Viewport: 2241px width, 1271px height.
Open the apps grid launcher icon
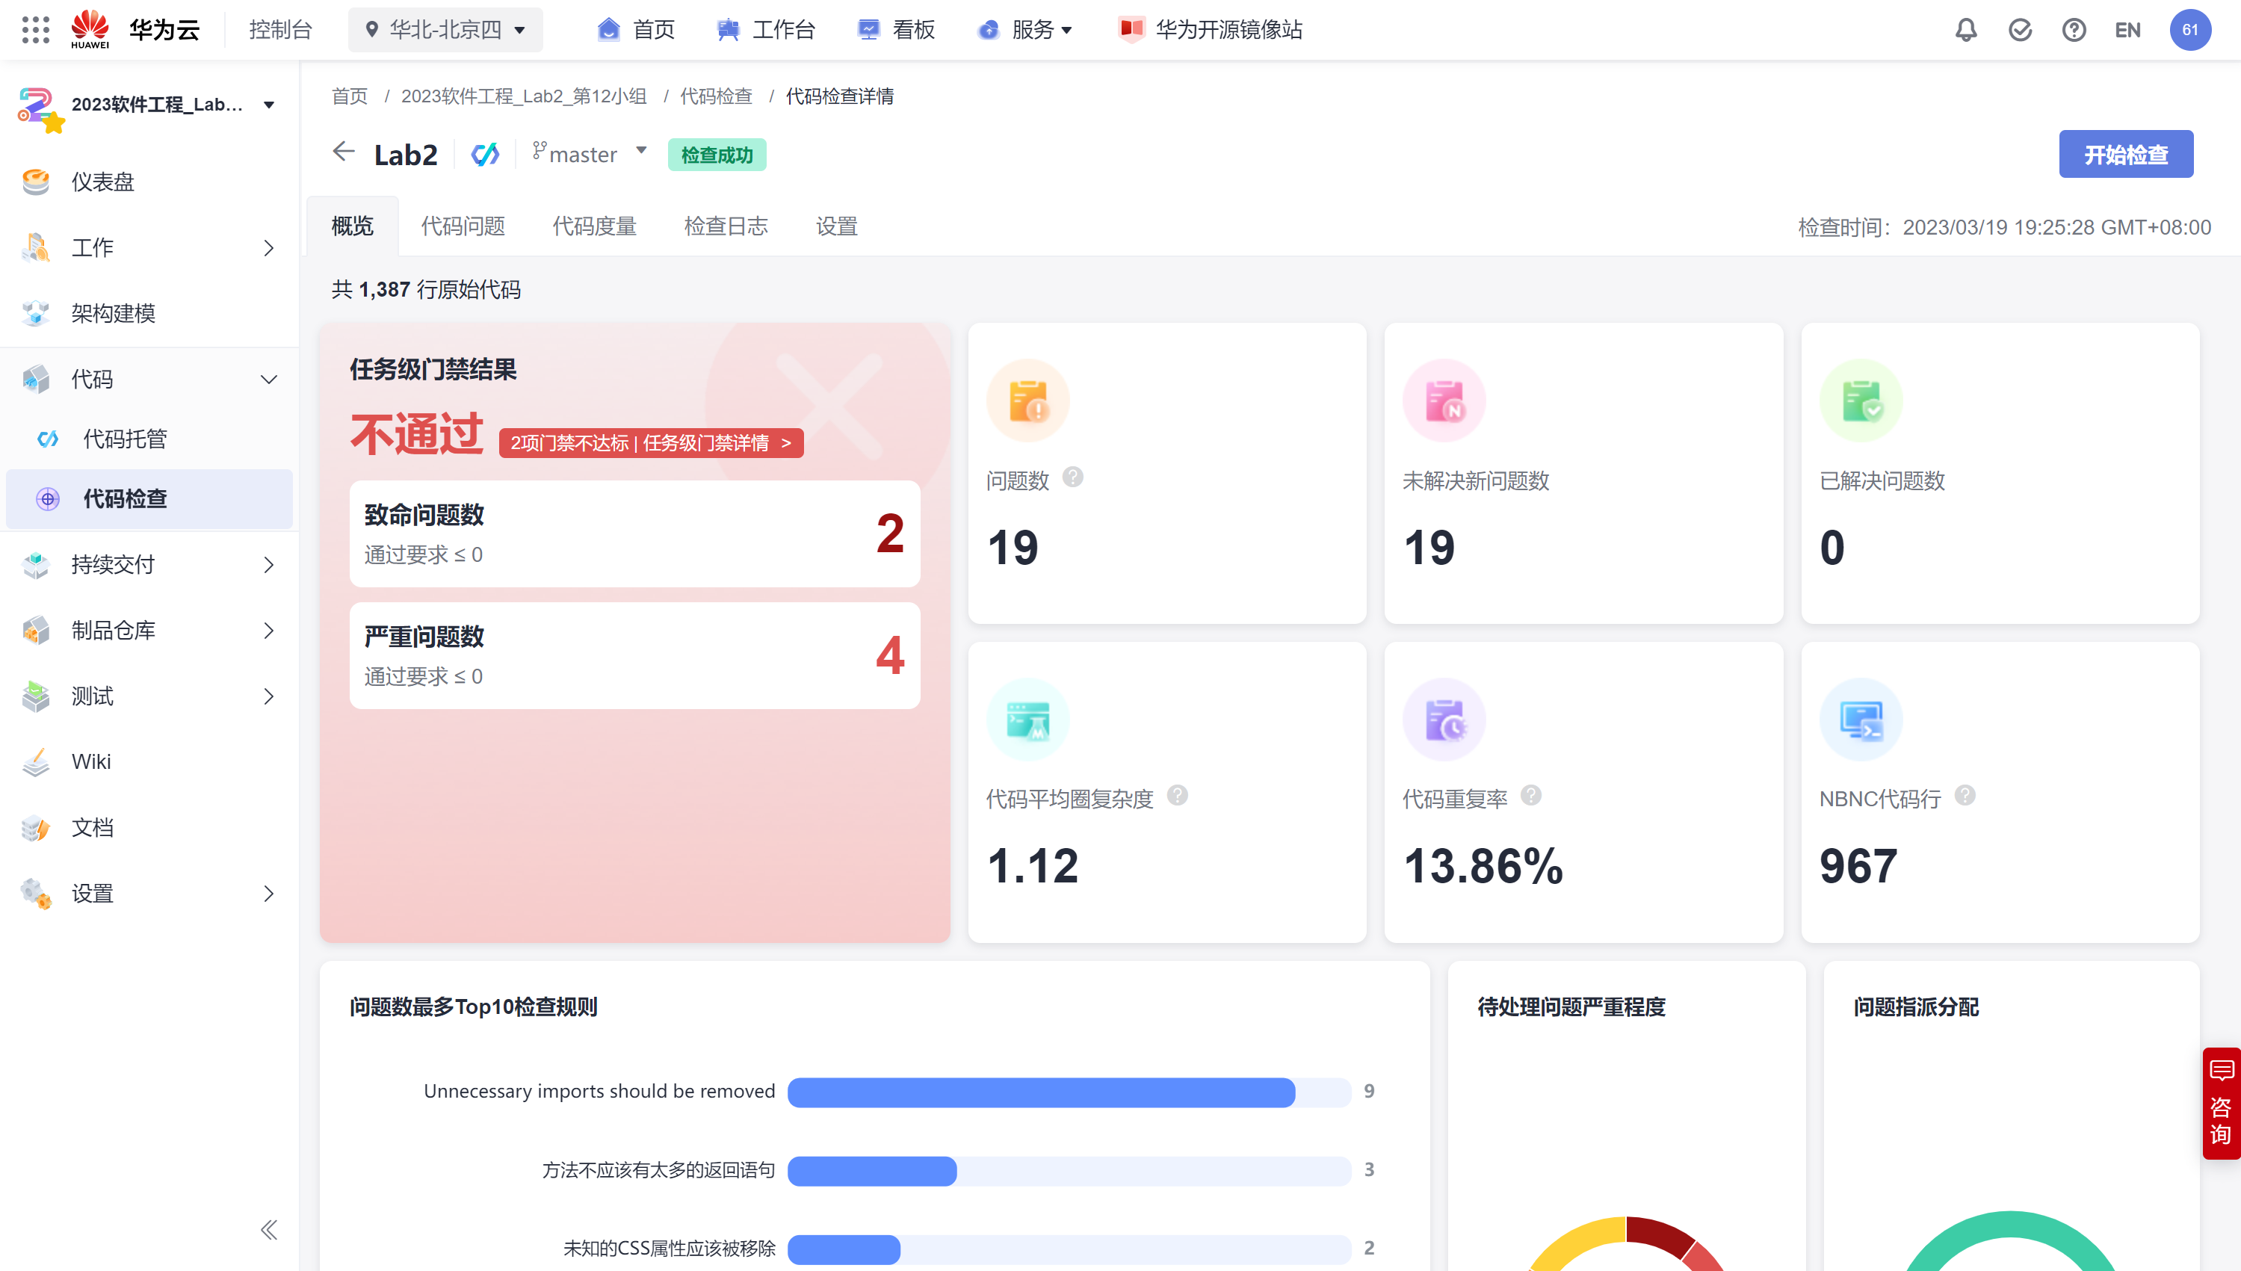point(36,30)
